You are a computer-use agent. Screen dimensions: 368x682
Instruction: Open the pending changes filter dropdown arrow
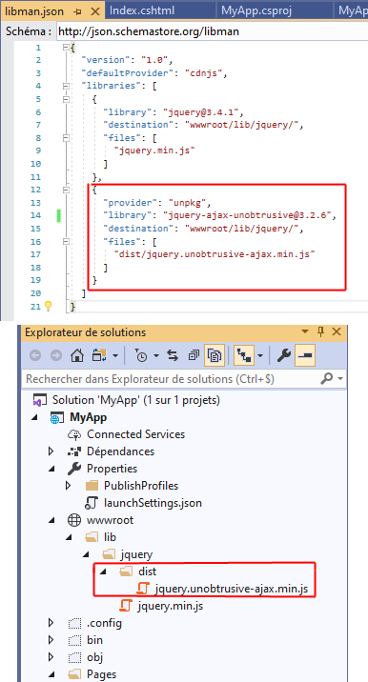click(x=156, y=356)
